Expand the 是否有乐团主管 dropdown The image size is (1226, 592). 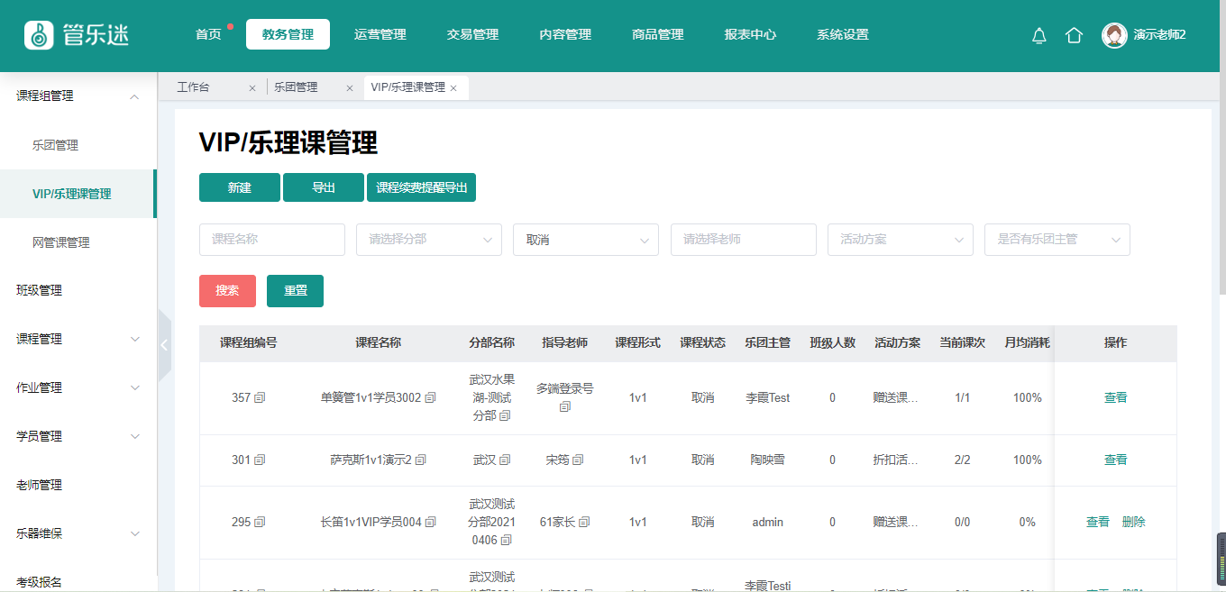point(1057,240)
